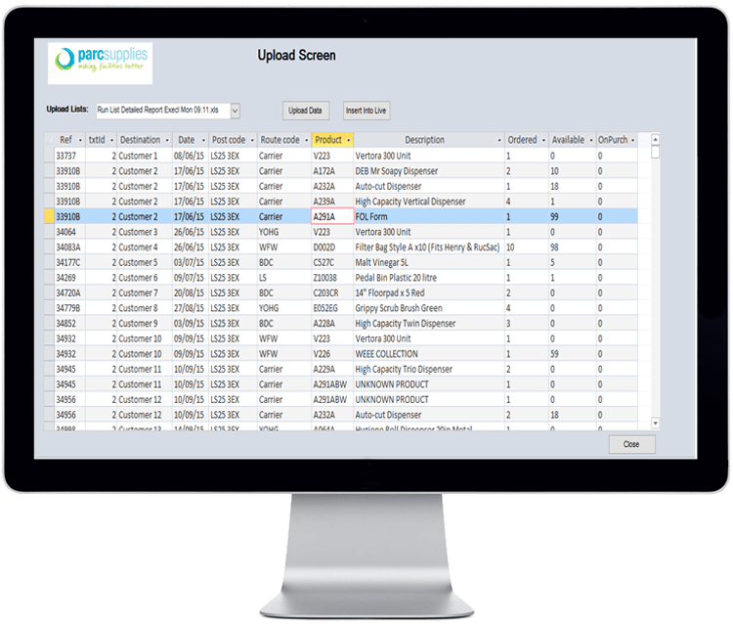Click the Close button
Screen dimensions: 733x628
click(631, 444)
